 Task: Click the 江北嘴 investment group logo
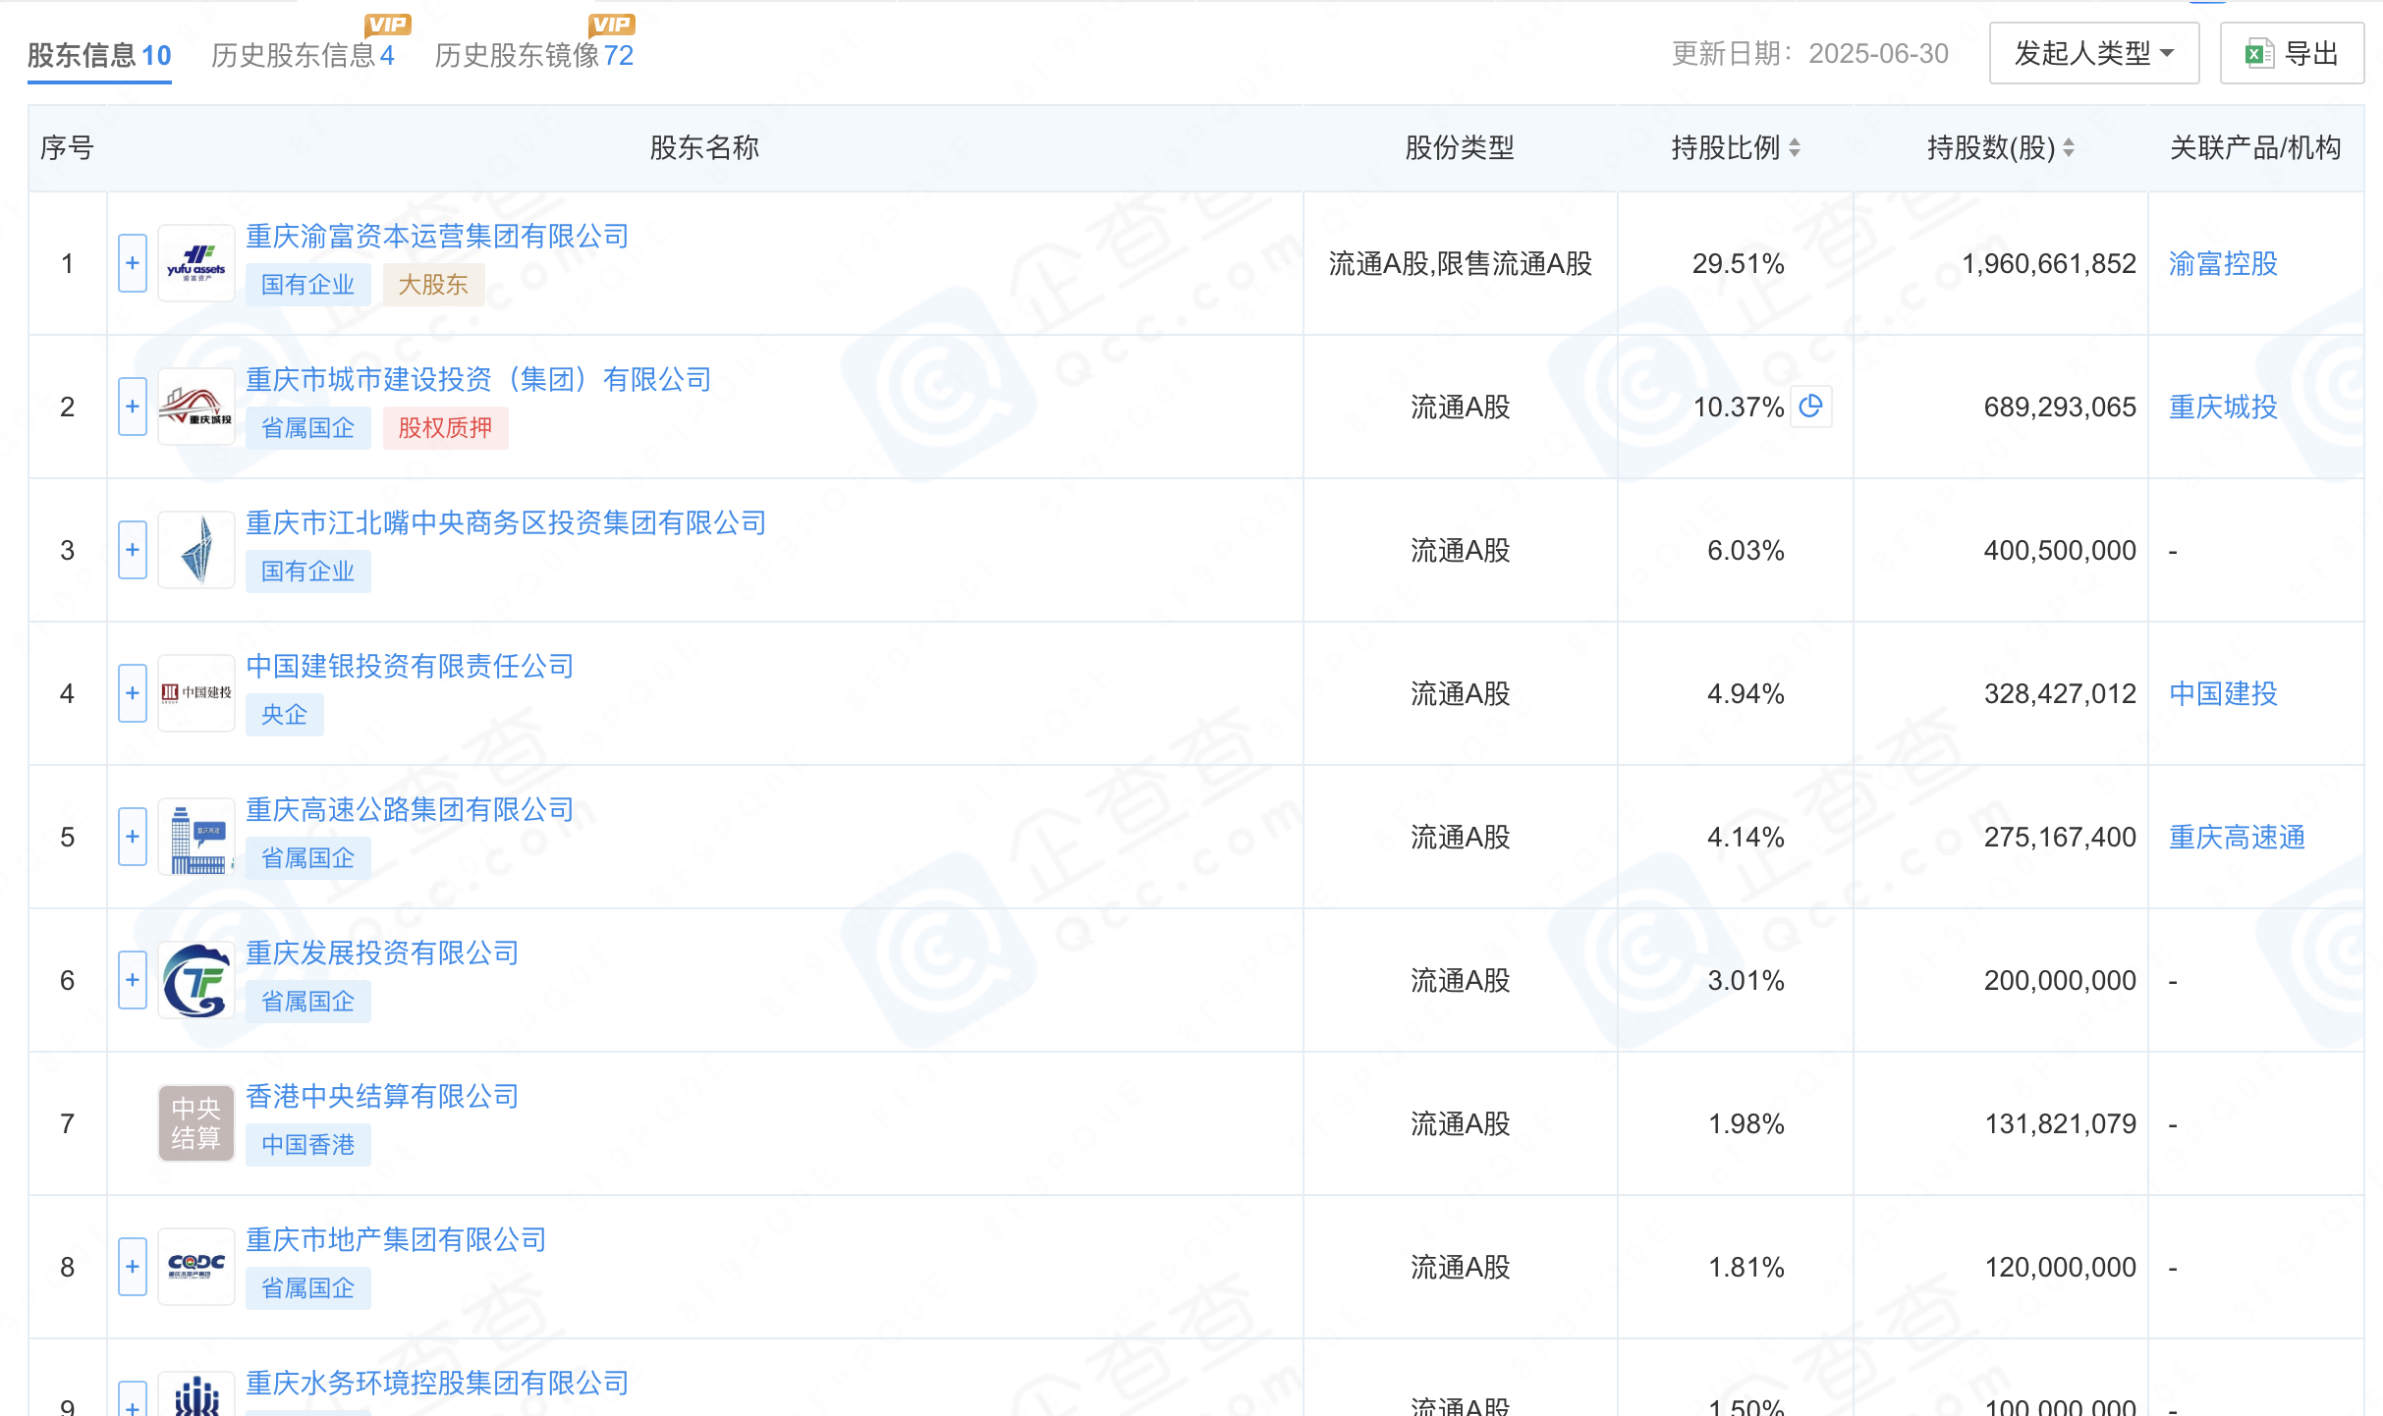coord(196,550)
